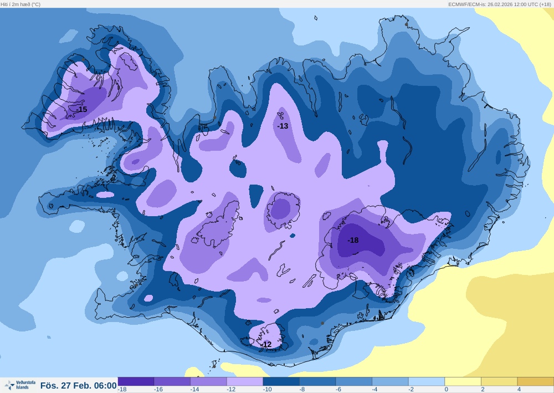Screen dimensions: 554x393
Task: Select the pale yellow swatch between 0 and 2
Action: coord(463,381)
